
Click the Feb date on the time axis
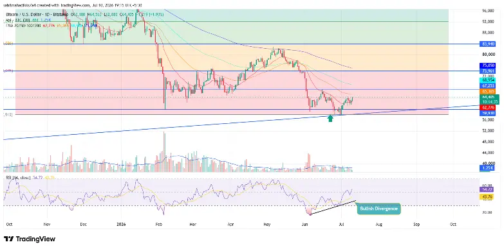159,224
